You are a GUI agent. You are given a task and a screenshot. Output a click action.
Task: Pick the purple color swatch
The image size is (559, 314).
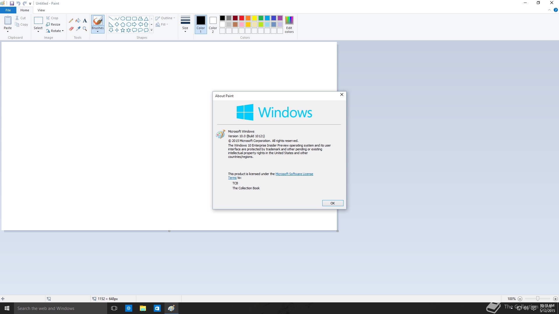[x=280, y=18]
